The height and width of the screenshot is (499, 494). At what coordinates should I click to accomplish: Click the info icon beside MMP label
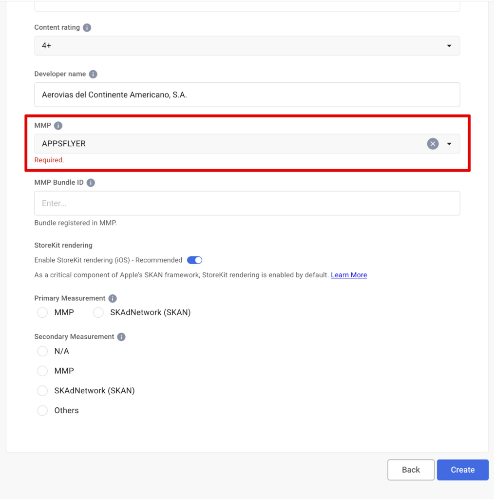tap(58, 126)
